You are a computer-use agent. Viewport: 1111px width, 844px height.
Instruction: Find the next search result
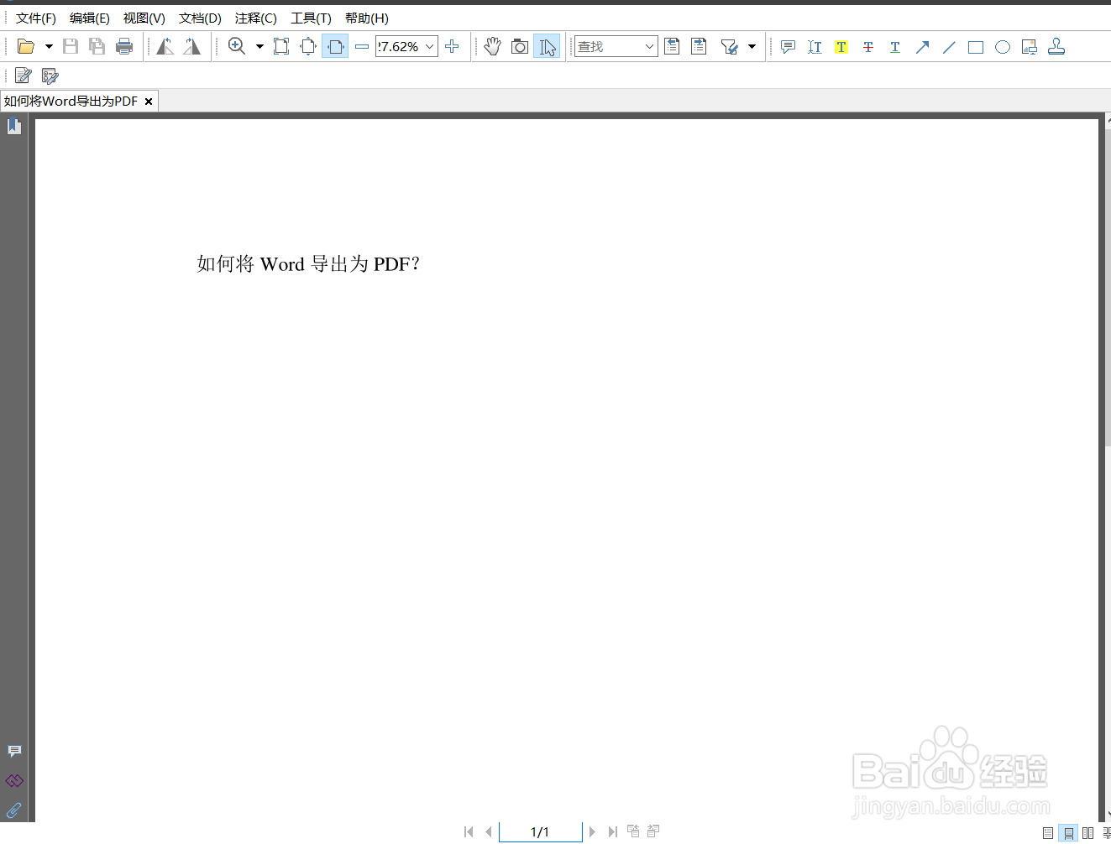[x=699, y=47]
